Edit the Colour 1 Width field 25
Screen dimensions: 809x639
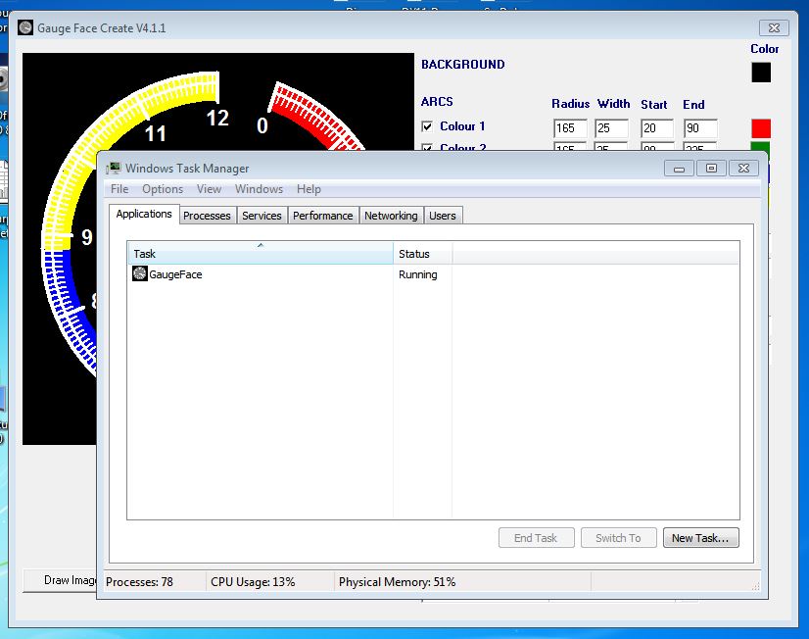(611, 128)
